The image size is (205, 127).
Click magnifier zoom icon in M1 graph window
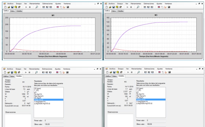pyautogui.click(x=37, y=7)
